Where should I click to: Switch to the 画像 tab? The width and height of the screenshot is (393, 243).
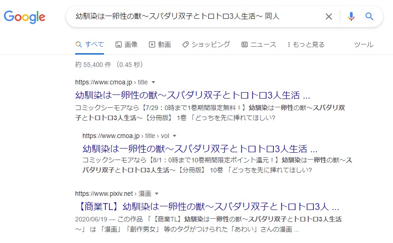coord(126,44)
